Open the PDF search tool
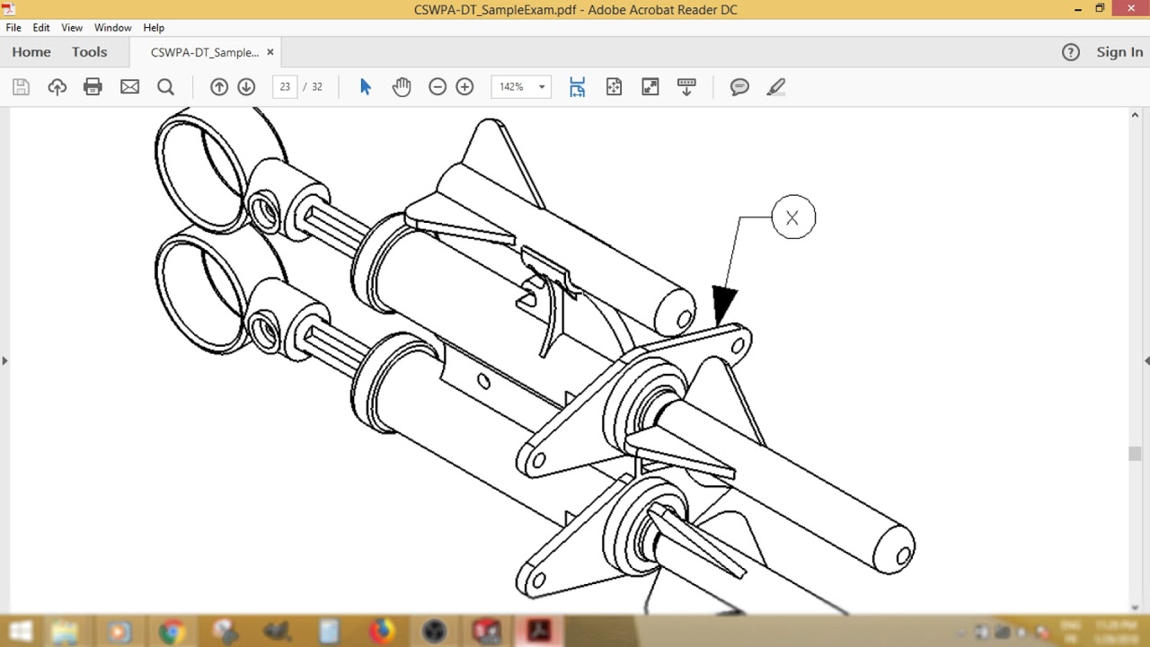The height and width of the screenshot is (647, 1150). [x=166, y=86]
